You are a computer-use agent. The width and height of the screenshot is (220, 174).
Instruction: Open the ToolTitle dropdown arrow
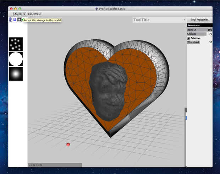pos(184,20)
